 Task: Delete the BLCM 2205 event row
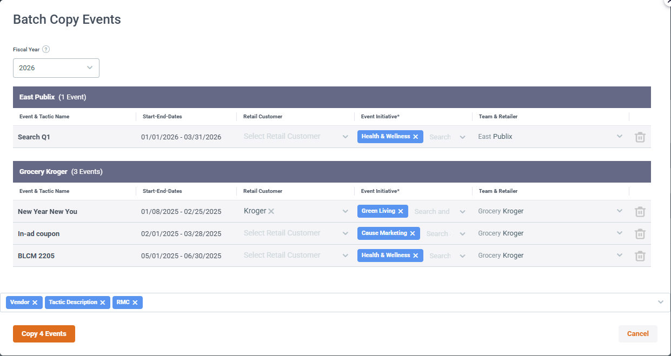[x=640, y=256]
